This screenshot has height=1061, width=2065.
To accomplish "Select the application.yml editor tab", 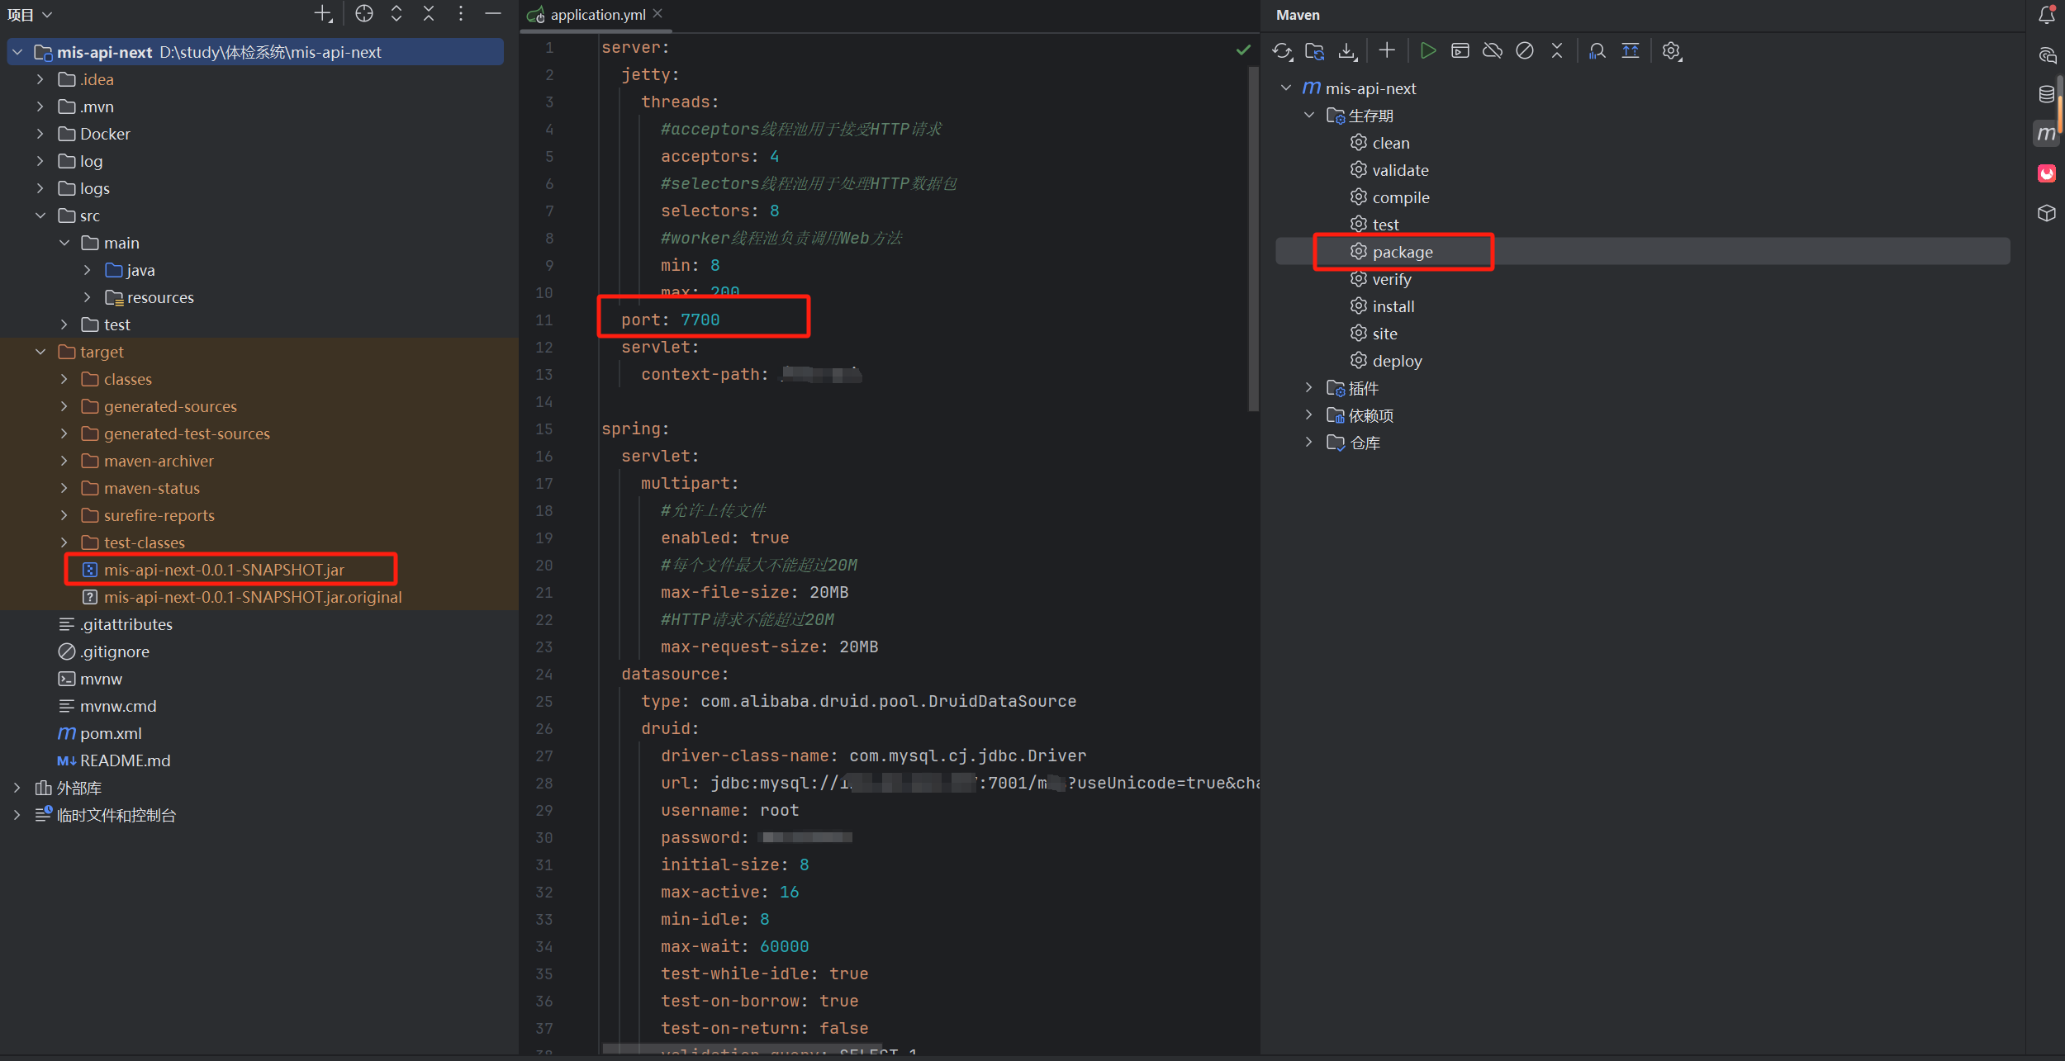I will (597, 15).
